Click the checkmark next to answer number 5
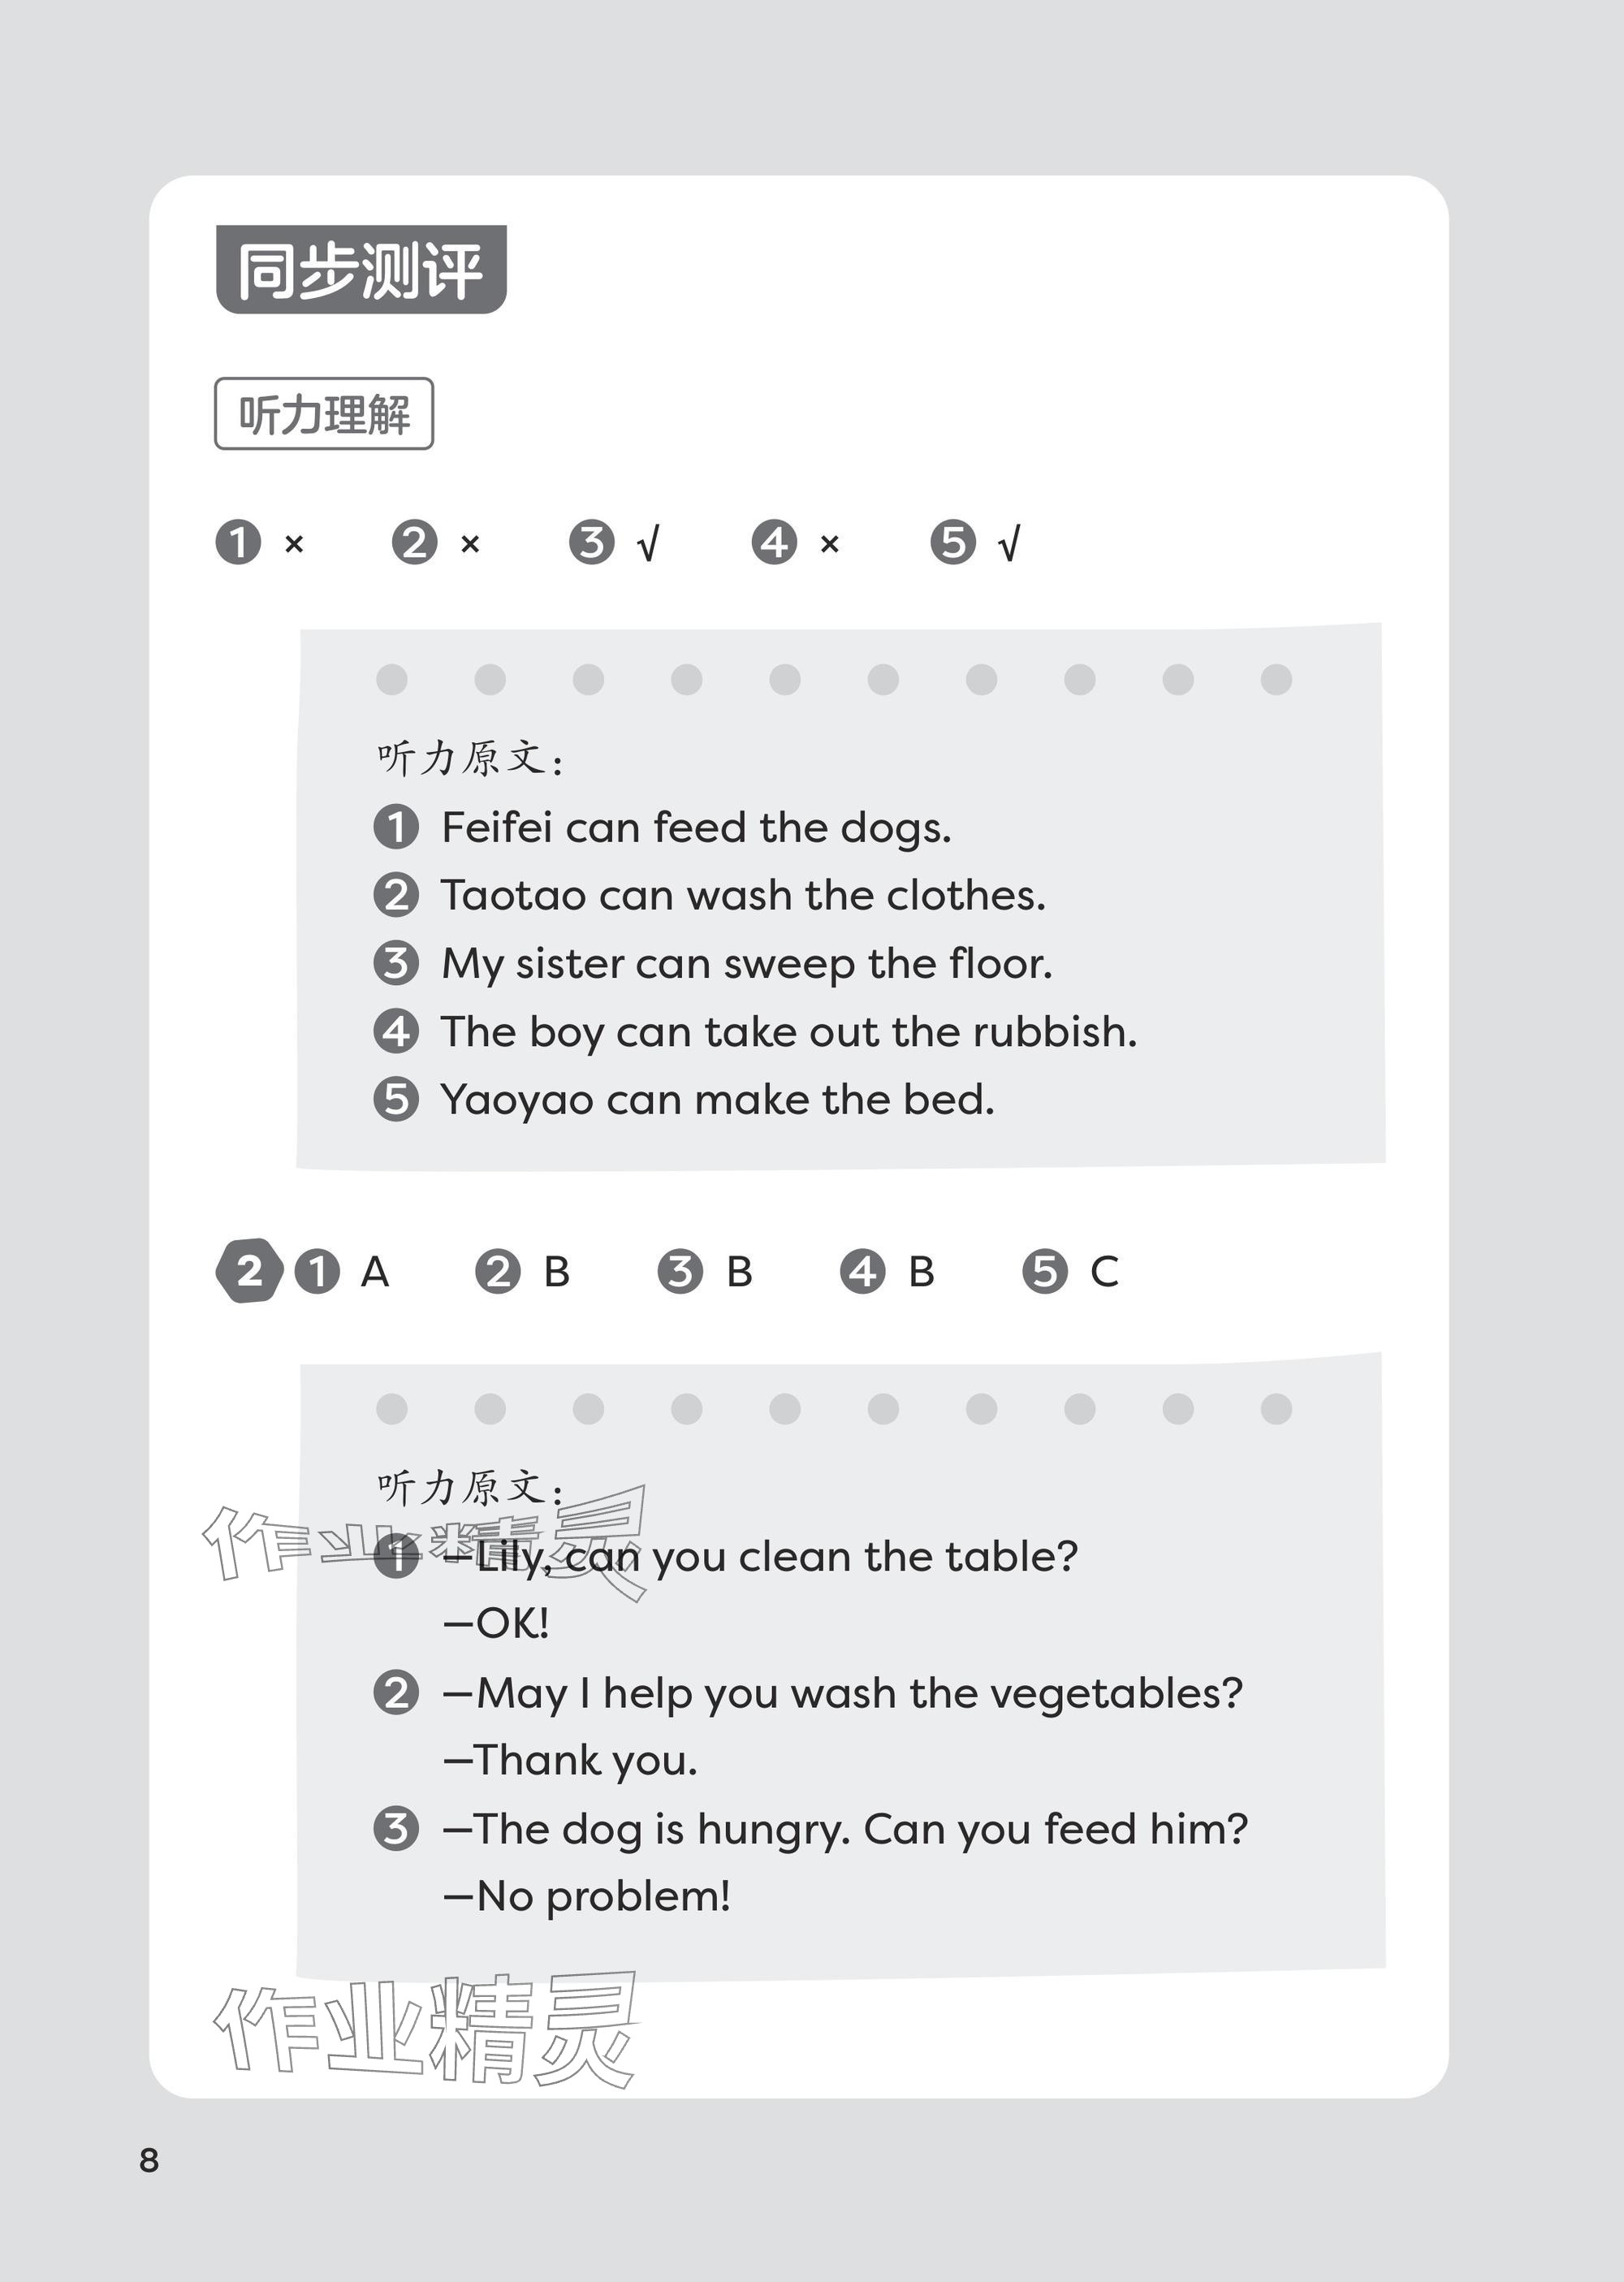This screenshot has width=1624, height=2282. 1009,544
